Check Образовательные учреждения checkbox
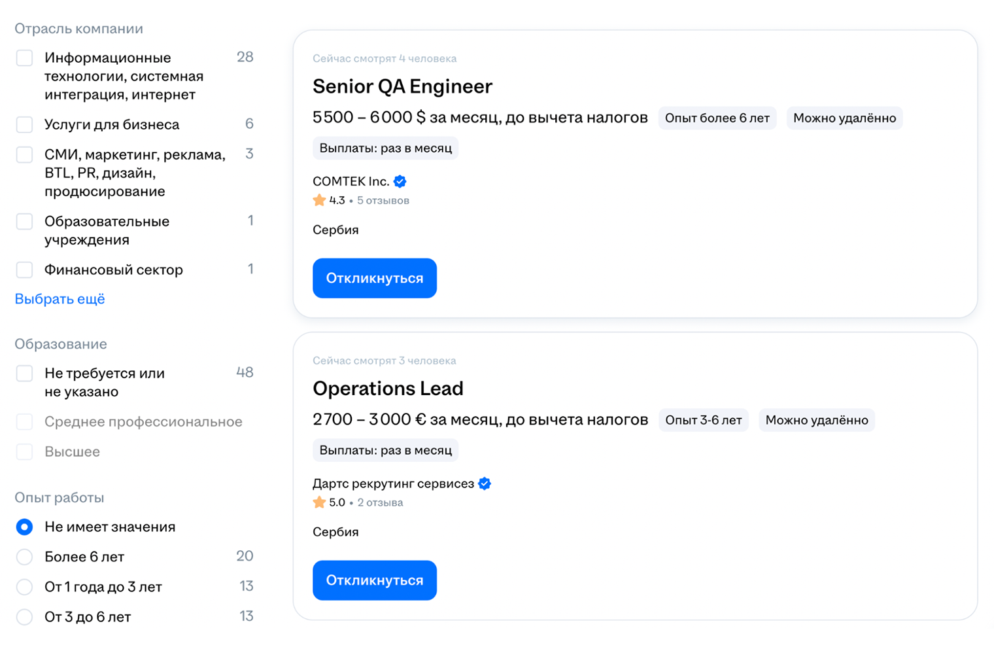The height and width of the screenshot is (649, 994). pyautogui.click(x=25, y=222)
